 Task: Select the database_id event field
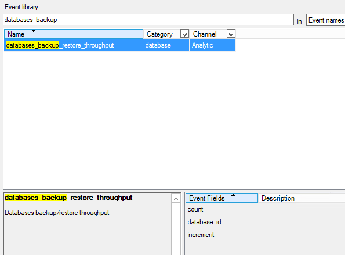(x=204, y=222)
